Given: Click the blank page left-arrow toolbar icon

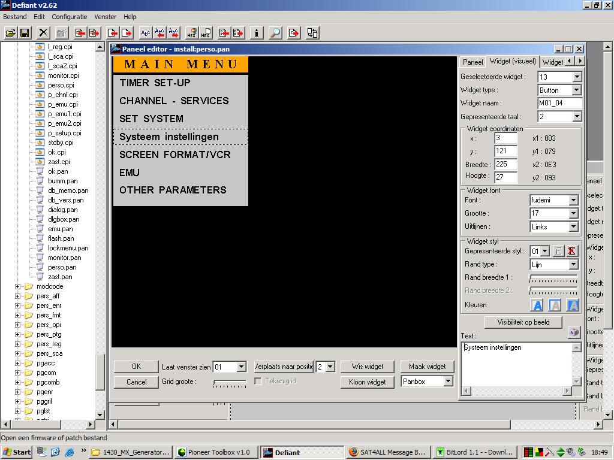Looking at the screenshot, I should (112, 33).
